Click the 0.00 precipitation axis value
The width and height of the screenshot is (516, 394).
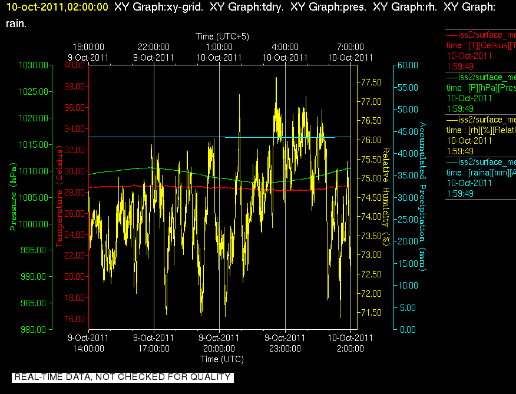coord(408,329)
